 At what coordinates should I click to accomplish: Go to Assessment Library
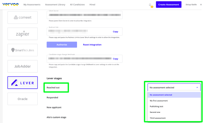[x=55, y=5]
